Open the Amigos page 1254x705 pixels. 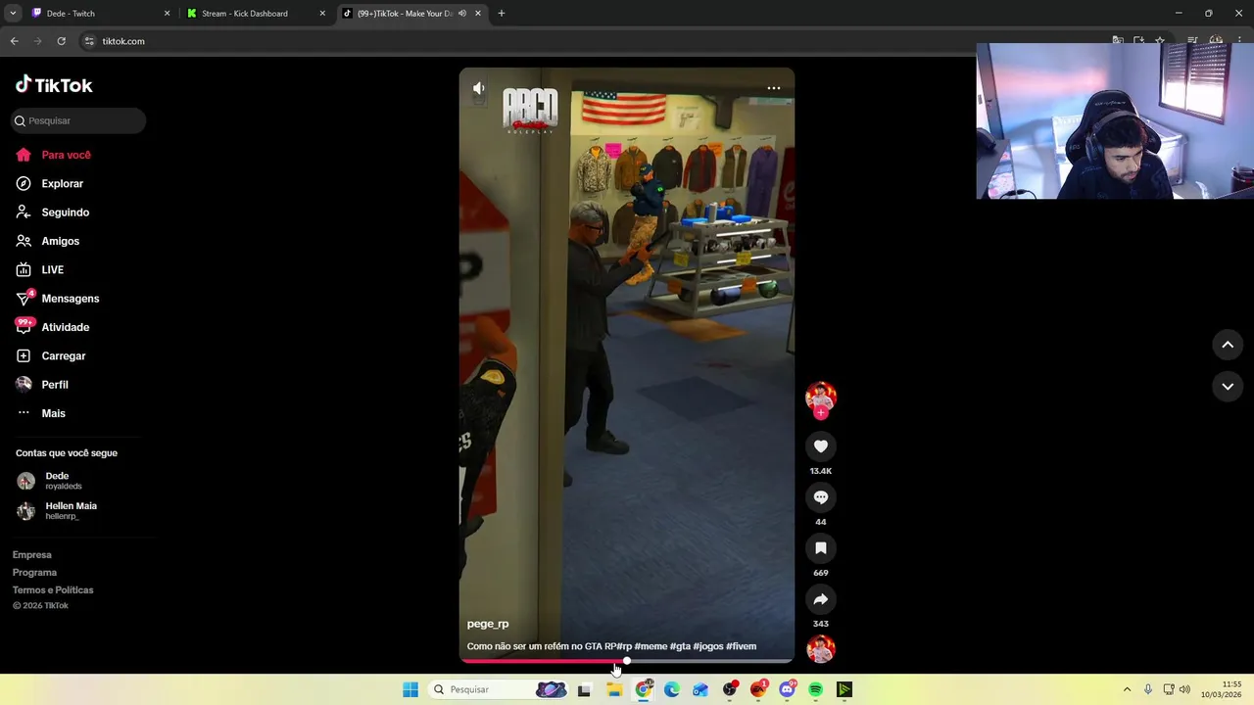[x=48, y=241]
